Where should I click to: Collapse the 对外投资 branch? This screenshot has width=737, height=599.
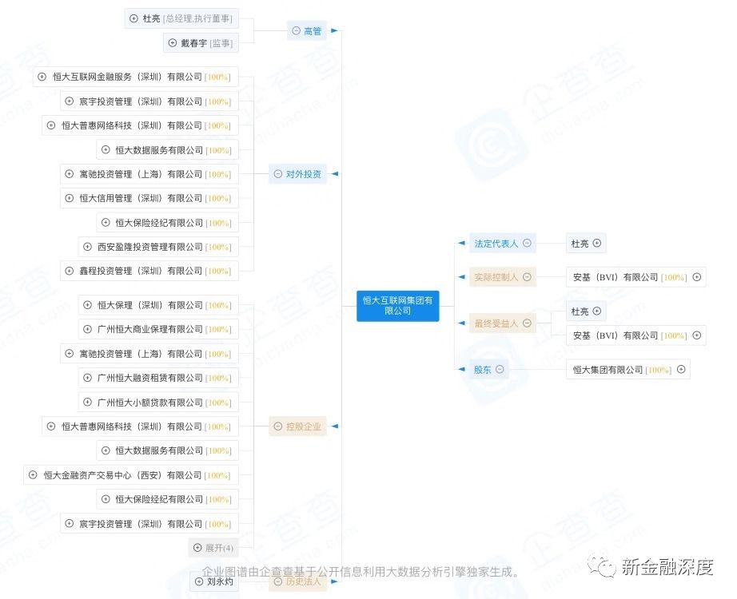pos(278,174)
